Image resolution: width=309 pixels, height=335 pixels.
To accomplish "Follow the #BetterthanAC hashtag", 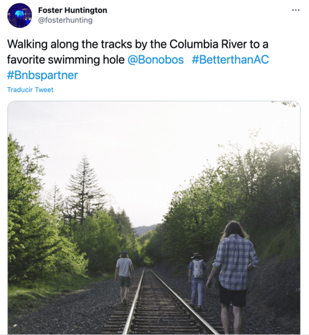I will click(x=230, y=60).
